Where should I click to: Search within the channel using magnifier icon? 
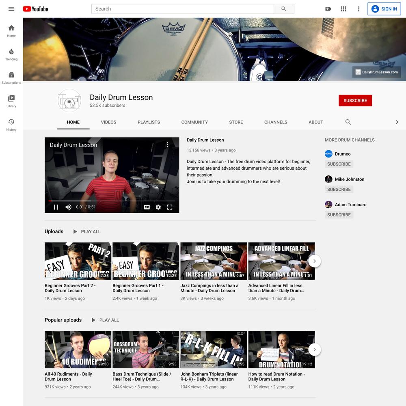click(x=348, y=122)
